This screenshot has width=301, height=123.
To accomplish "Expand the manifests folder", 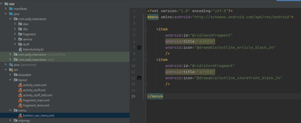I will 6,9.
